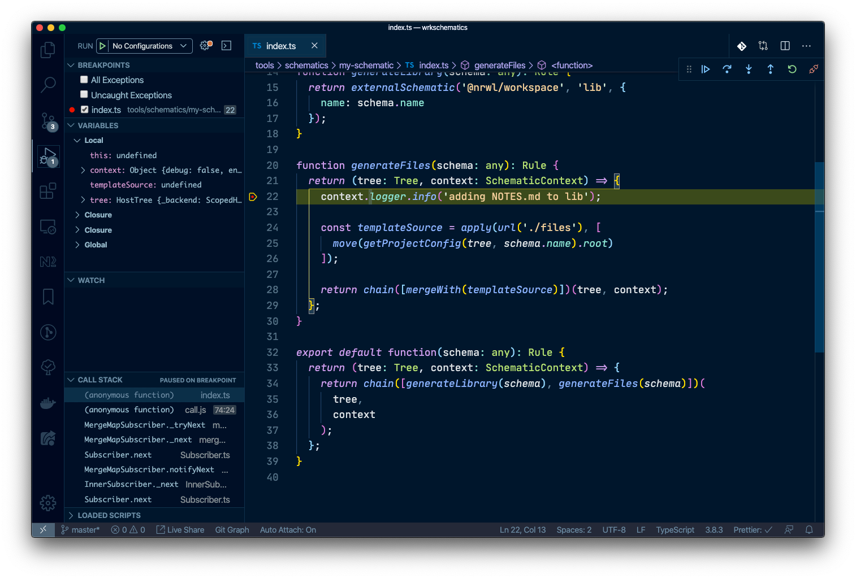Click generateFiles in the breadcrumb bar
Image resolution: width=856 pixels, height=579 pixels.
[x=499, y=65]
